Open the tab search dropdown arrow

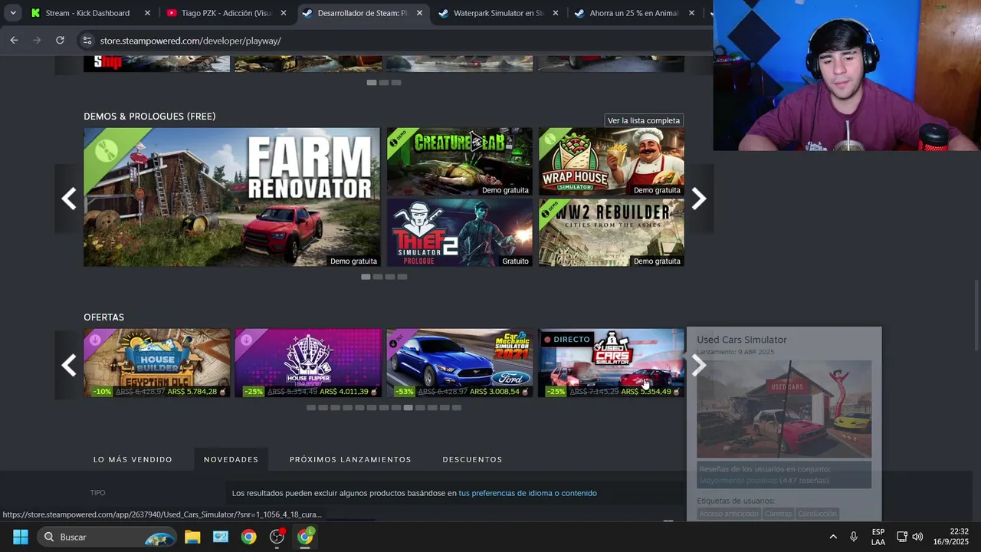point(12,13)
